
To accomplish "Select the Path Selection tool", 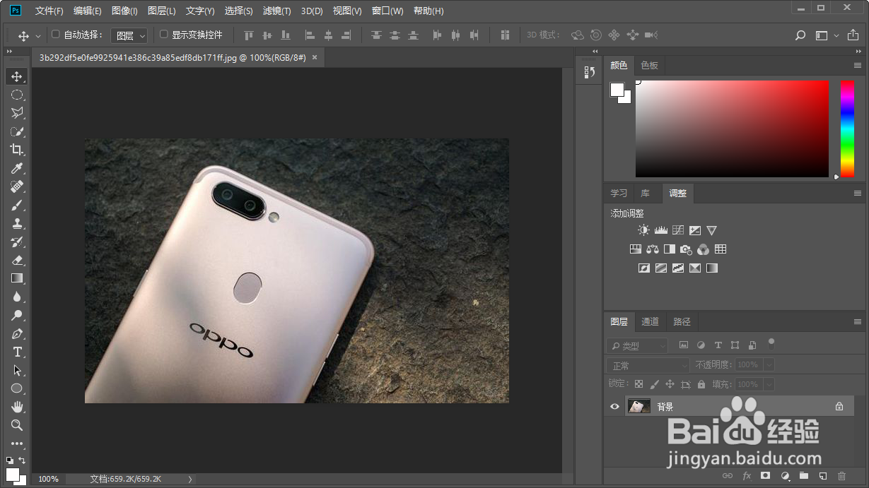I will coord(17,370).
